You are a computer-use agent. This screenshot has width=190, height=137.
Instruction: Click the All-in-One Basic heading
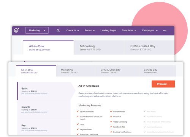[x=89, y=86]
